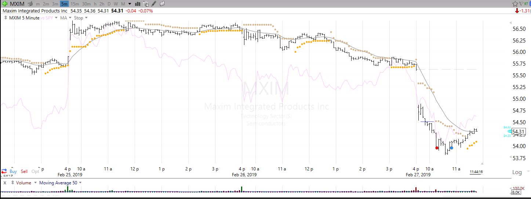Switch to the 2h timeframe
Screen dimensions: 531x199
102,4
